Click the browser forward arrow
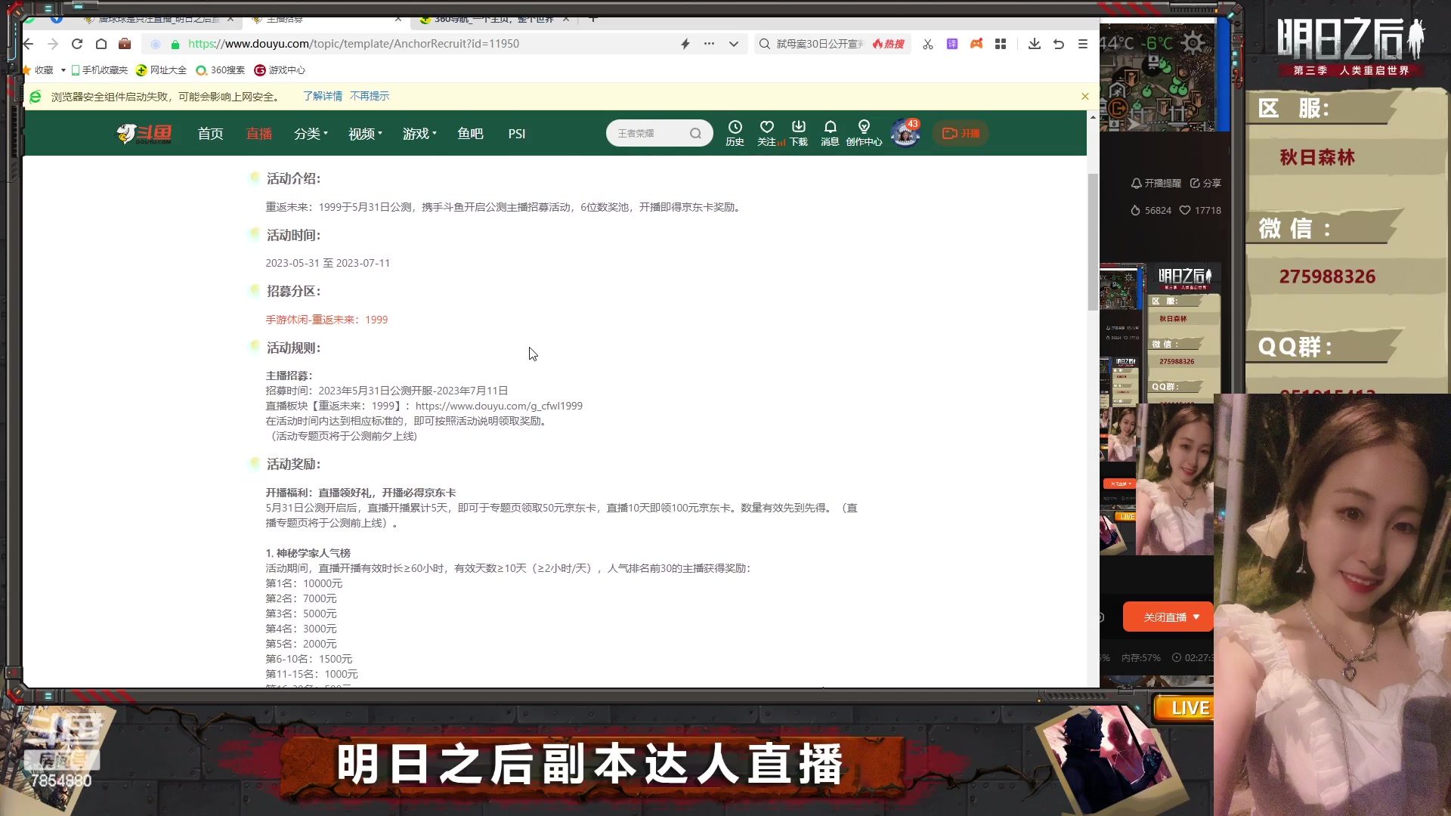Viewport: 1451px width, 816px height. point(53,44)
